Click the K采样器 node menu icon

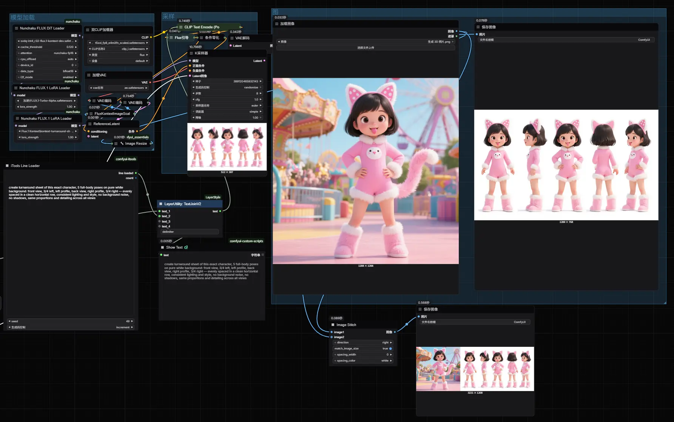tap(191, 53)
